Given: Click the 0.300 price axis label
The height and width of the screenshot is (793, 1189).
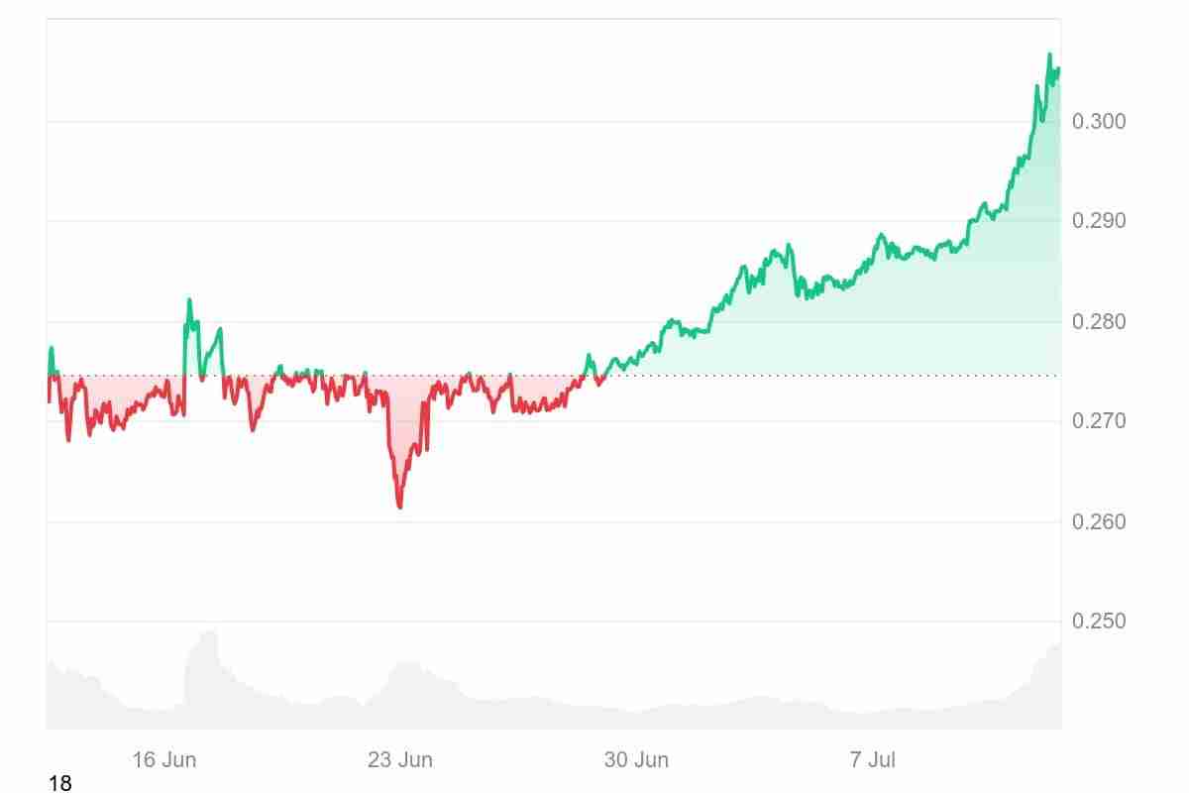Looking at the screenshot, I should tap(1099, 121).
